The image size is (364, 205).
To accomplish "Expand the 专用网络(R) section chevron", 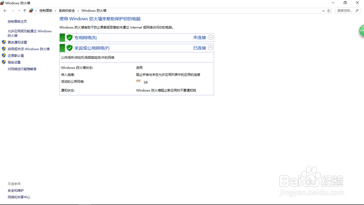I will tap(210, 37).
